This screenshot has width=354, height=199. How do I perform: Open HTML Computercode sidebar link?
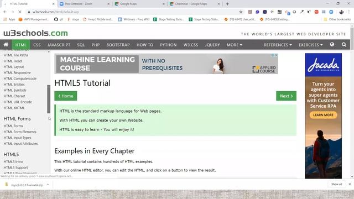(x=20, y=78)
